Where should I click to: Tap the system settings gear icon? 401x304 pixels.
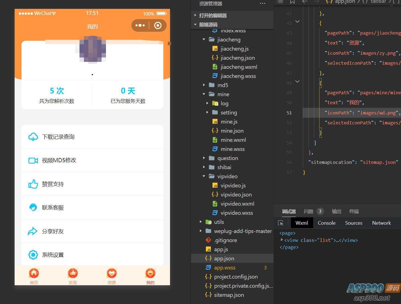point(33,255)
